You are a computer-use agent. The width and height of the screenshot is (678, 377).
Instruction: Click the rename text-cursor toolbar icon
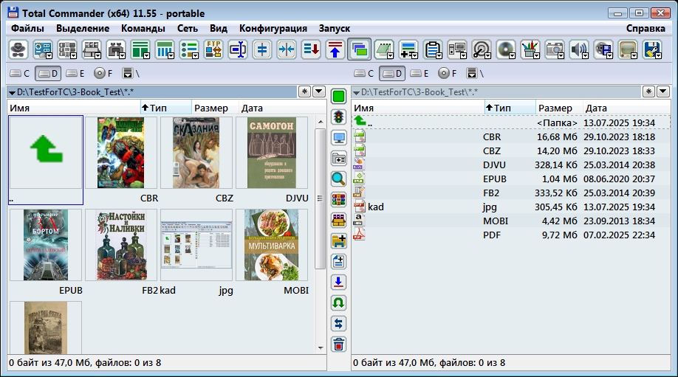coord(237,49)
